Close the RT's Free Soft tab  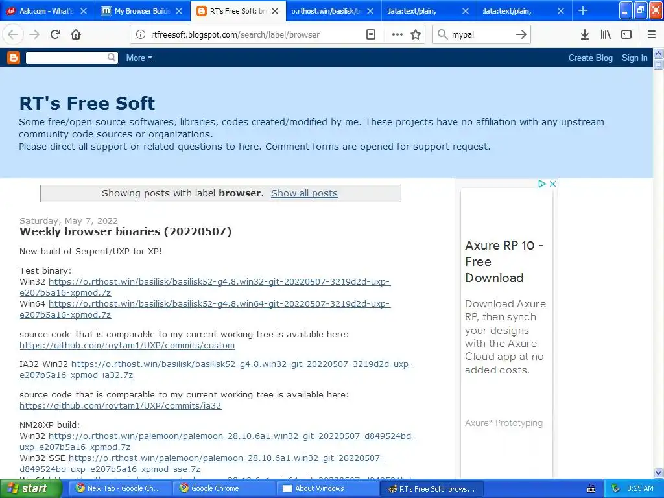click(x=275, y=11)
